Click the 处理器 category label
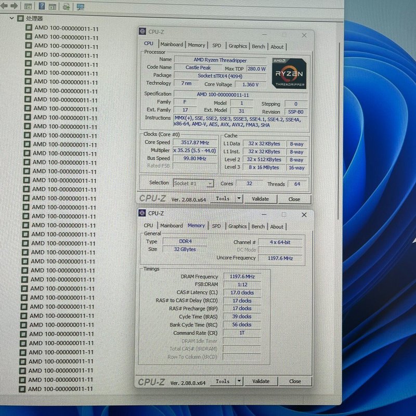 tap(34, 18)
